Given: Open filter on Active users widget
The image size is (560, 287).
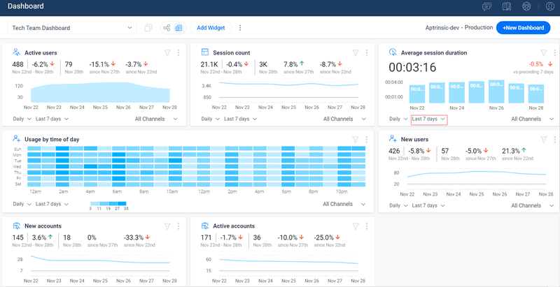Looking at the screenshot, I should click(167, 52).
